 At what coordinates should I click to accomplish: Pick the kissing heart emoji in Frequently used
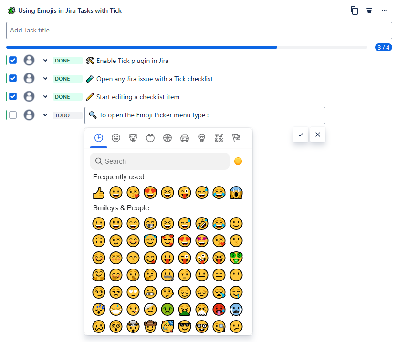[x=133, y=193]
